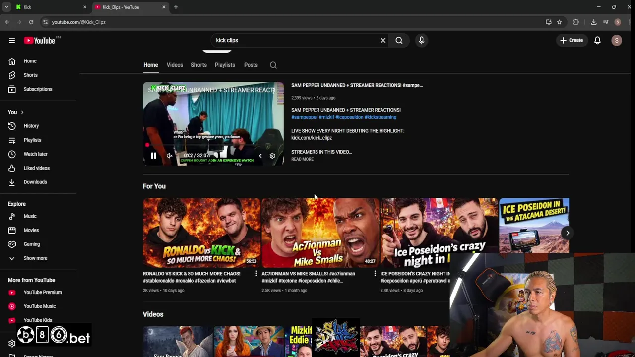Switch to the channel Shorts tab
The width and height of the screenshot is (635, 357).
click(x=199, y=65)
